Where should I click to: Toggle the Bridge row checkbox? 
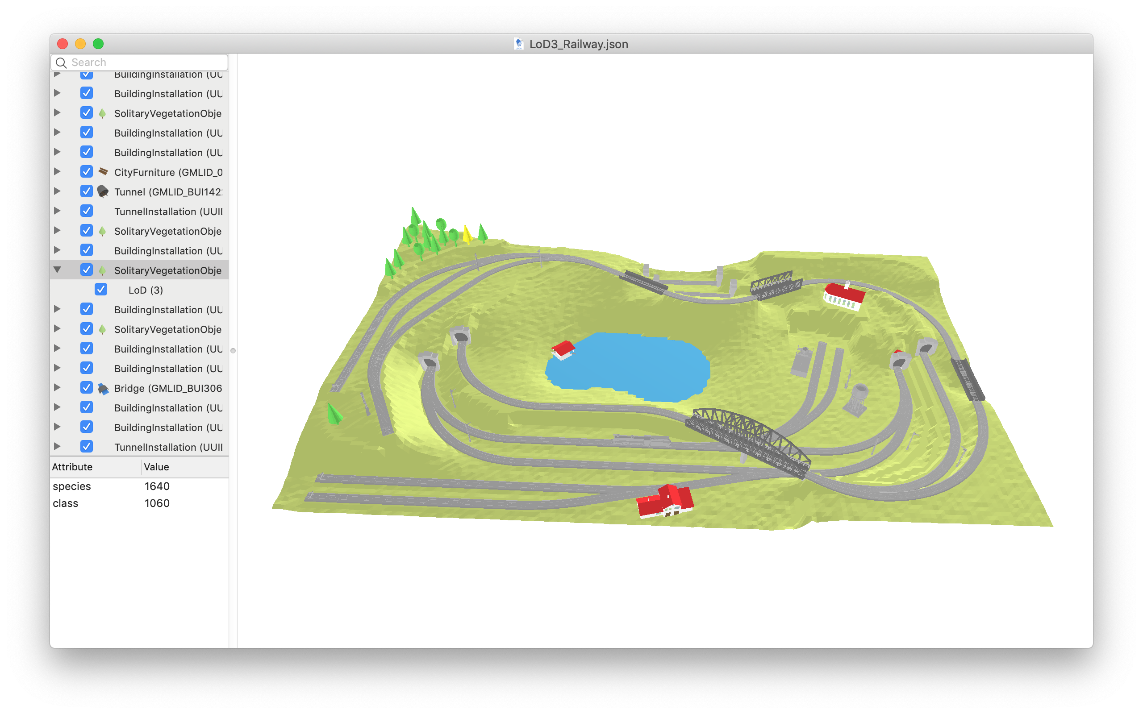(87, 388)
